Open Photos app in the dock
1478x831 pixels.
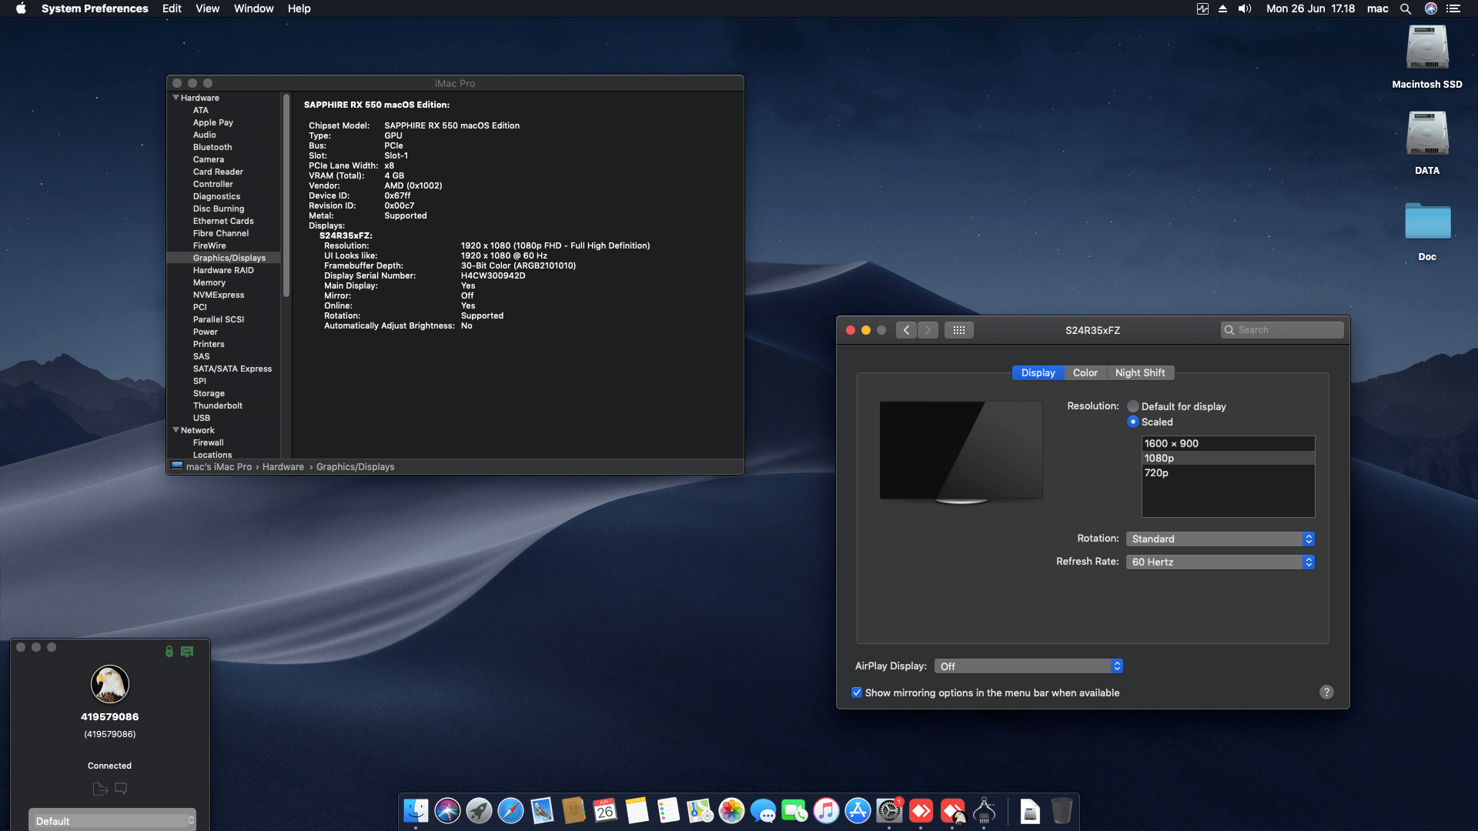731,811
